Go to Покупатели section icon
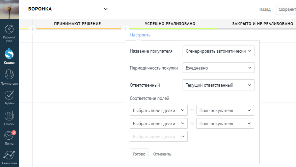Screen dimensions: 296x167 click(x=9, y=74)
